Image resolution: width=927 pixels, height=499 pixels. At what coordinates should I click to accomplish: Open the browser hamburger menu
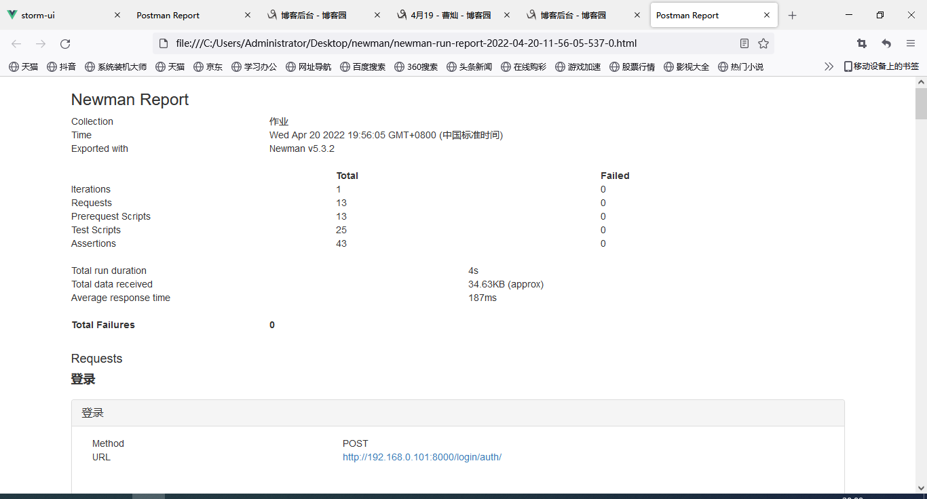[x=911, y=43]
